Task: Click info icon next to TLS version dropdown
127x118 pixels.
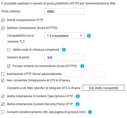Action: point(89,36)
